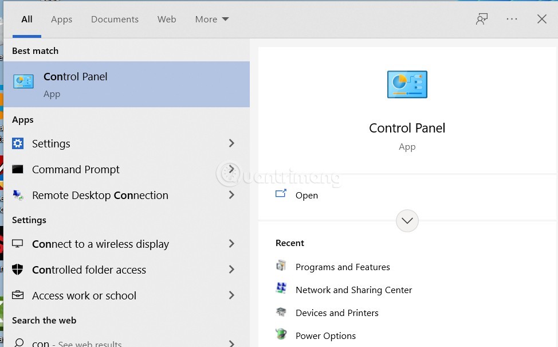Expand Command Prompt options chevron
Screen dimensions: 558x347
[231, 169]
